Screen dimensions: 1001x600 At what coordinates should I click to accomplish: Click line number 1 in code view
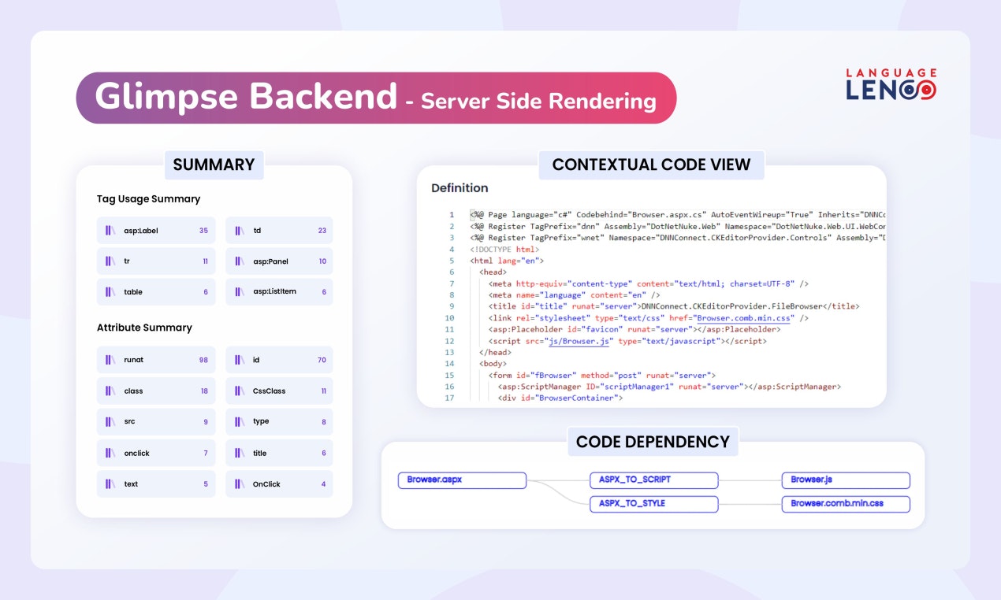(x=452, y=214)
